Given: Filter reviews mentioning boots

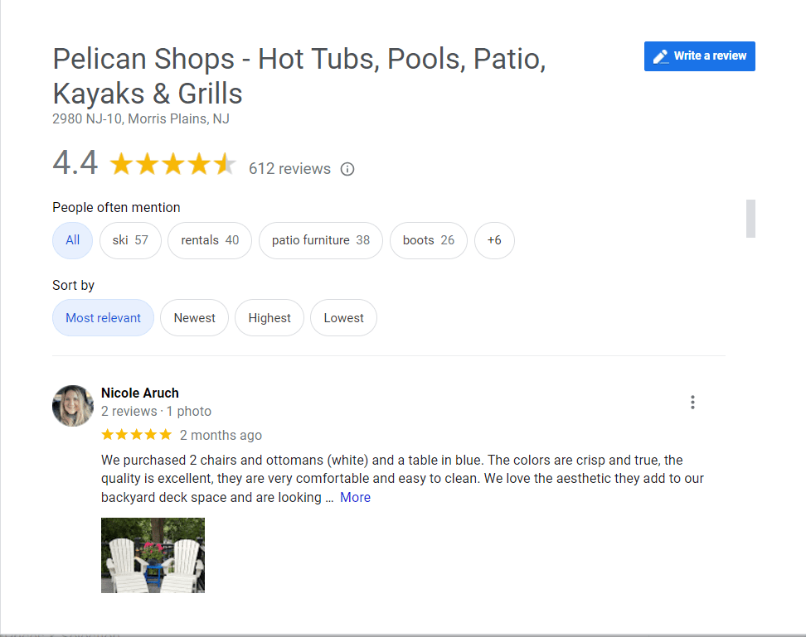Looking at the screenshot, I should point(428,240).
